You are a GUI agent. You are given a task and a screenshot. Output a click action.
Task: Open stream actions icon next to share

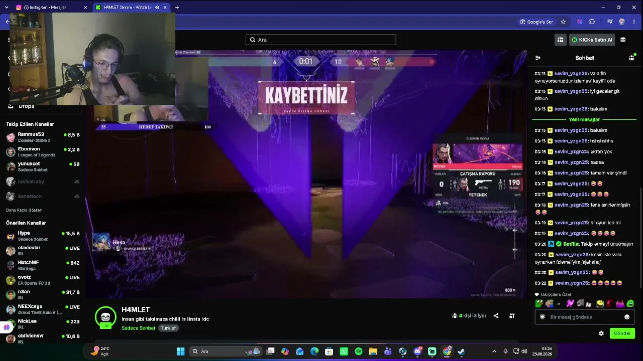pos(512,316)
